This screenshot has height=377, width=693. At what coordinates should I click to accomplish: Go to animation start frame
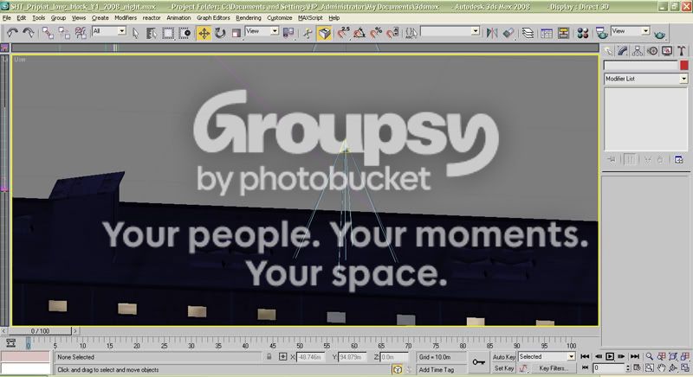pos(585,356)
